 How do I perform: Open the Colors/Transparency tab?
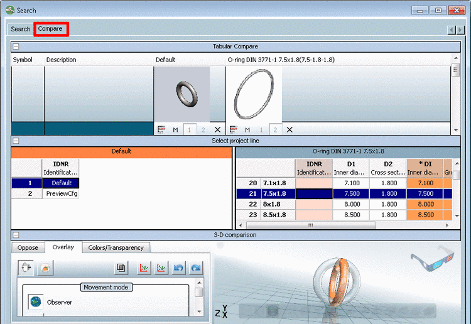point(116,248)
